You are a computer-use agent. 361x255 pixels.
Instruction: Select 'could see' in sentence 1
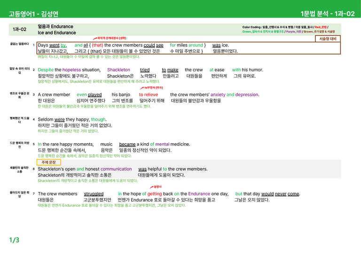[x=153, y=45]
